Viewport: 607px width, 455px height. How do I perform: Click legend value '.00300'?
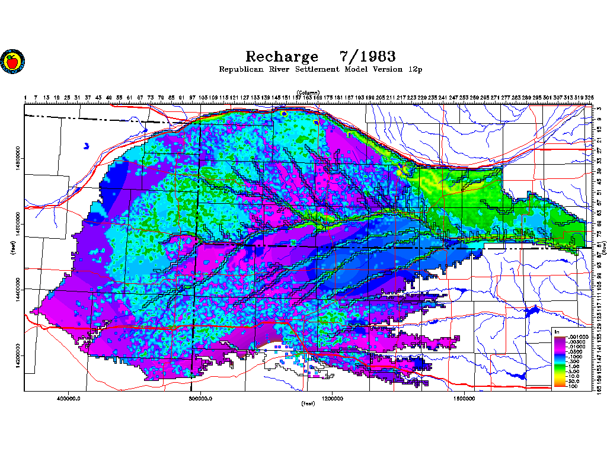pyautogui.click(x=577, y=342)
